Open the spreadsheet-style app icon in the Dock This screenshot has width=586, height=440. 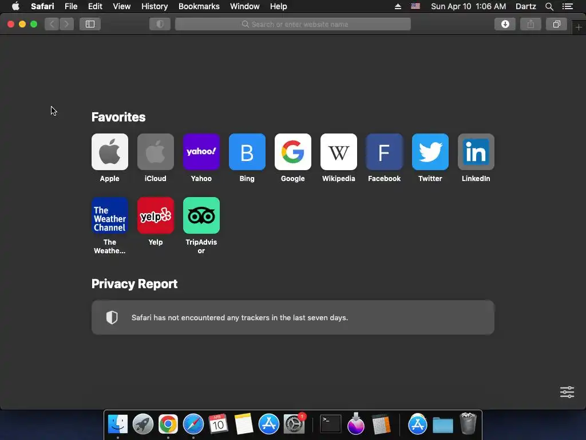pos(381,425)
